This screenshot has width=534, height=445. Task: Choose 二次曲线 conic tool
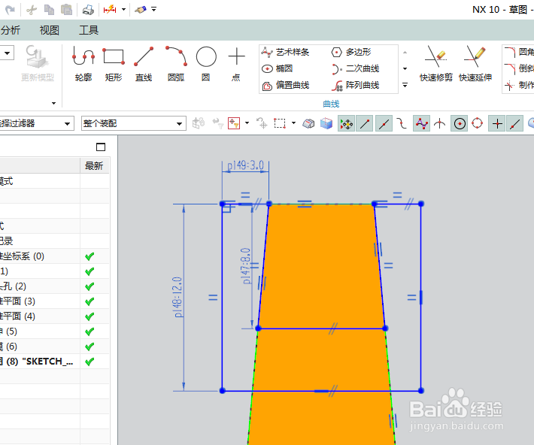[x=355, y=68]
